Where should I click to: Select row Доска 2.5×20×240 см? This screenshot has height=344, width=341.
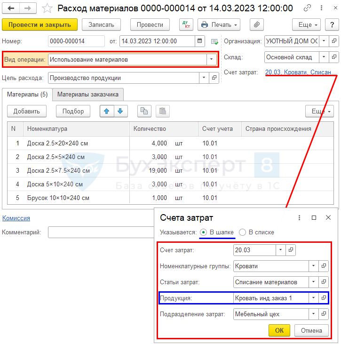pyautogui.click(x=170, y=143)
